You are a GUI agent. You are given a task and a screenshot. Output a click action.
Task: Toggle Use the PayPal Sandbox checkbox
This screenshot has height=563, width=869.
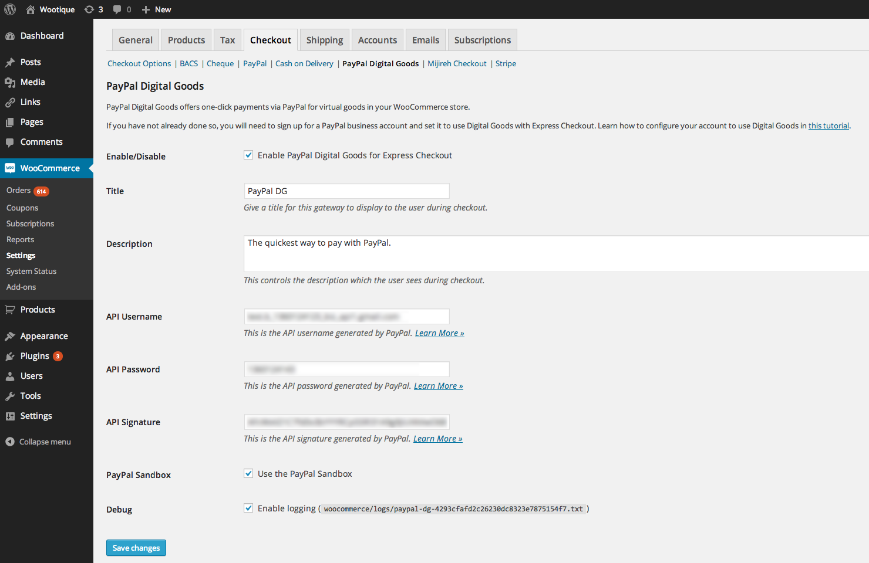(x=248, y=473)
